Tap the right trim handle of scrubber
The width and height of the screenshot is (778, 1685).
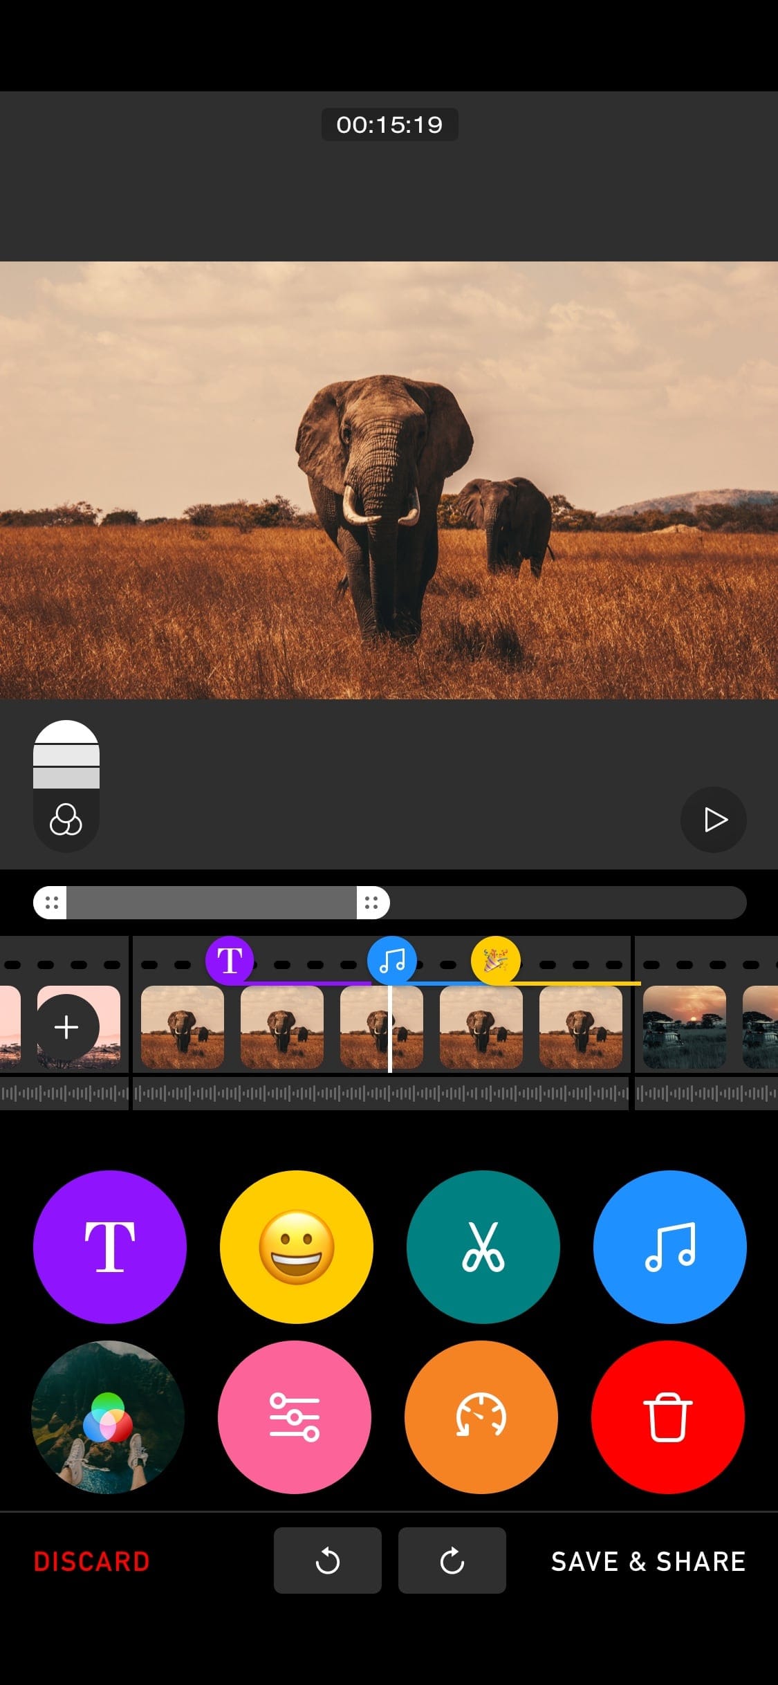point(373,903)
